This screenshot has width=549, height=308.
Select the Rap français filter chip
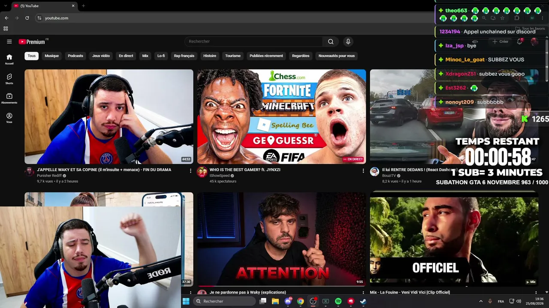point(184,56)
